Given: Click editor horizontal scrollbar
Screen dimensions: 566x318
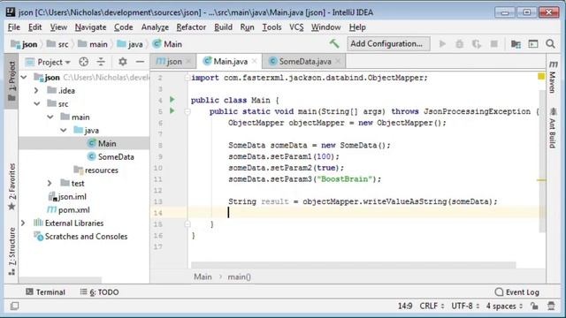Looking at the screenshot, I should tap(354, 265).
